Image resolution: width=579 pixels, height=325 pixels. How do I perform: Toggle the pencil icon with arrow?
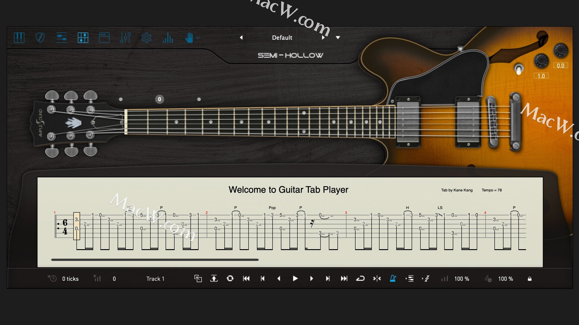426,279
